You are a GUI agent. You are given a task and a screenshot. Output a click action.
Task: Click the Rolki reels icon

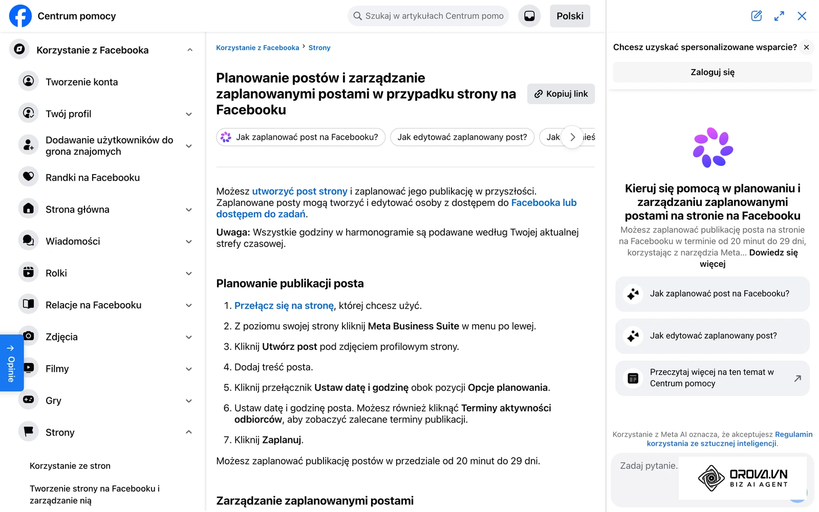tap(29, 272)
